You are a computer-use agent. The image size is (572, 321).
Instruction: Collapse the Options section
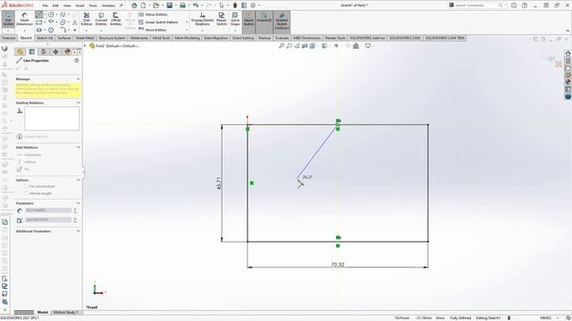pyautogui.click(x=78, y=180)
